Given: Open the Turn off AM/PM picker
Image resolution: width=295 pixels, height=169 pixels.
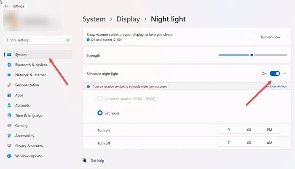Looking at the screenshot, I should pyautogui.click(x=269, y=143).
